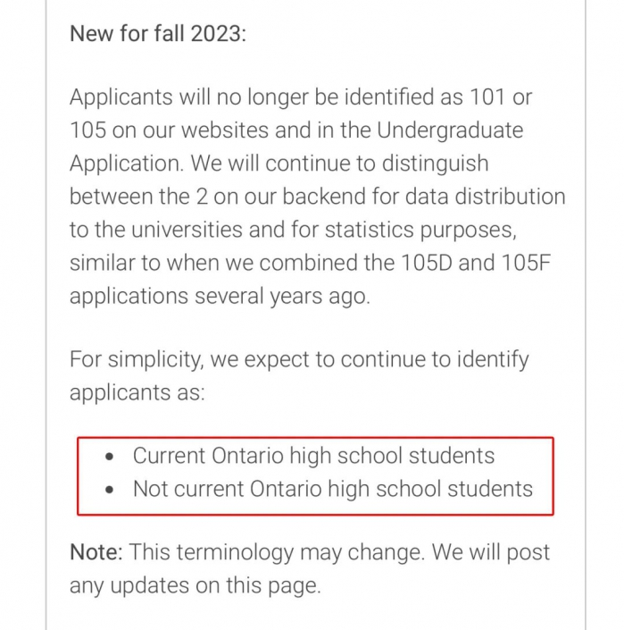Click the bold "Note:" label
Viewport: 624px width, 630px height.
point(96,551)
